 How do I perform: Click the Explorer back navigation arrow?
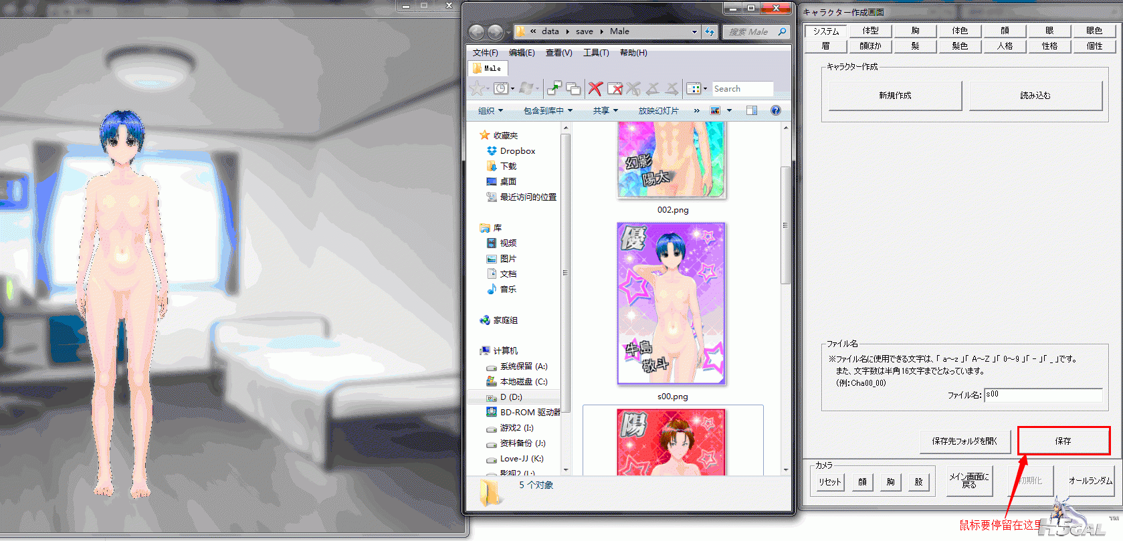[x=476, y=32]
